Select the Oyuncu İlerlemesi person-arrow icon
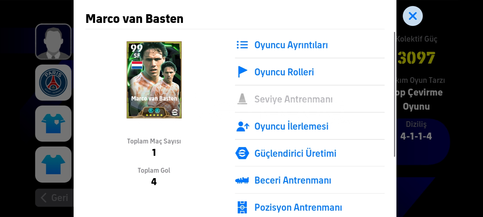This screenshot has width=483, height=217. (243, 126)
